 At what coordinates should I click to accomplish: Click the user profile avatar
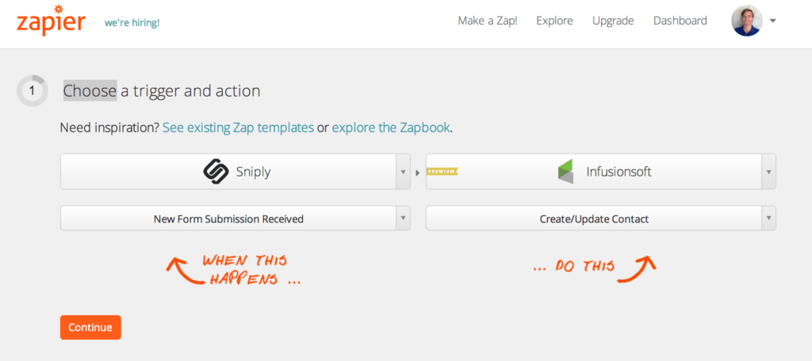(x=746, y=21)
